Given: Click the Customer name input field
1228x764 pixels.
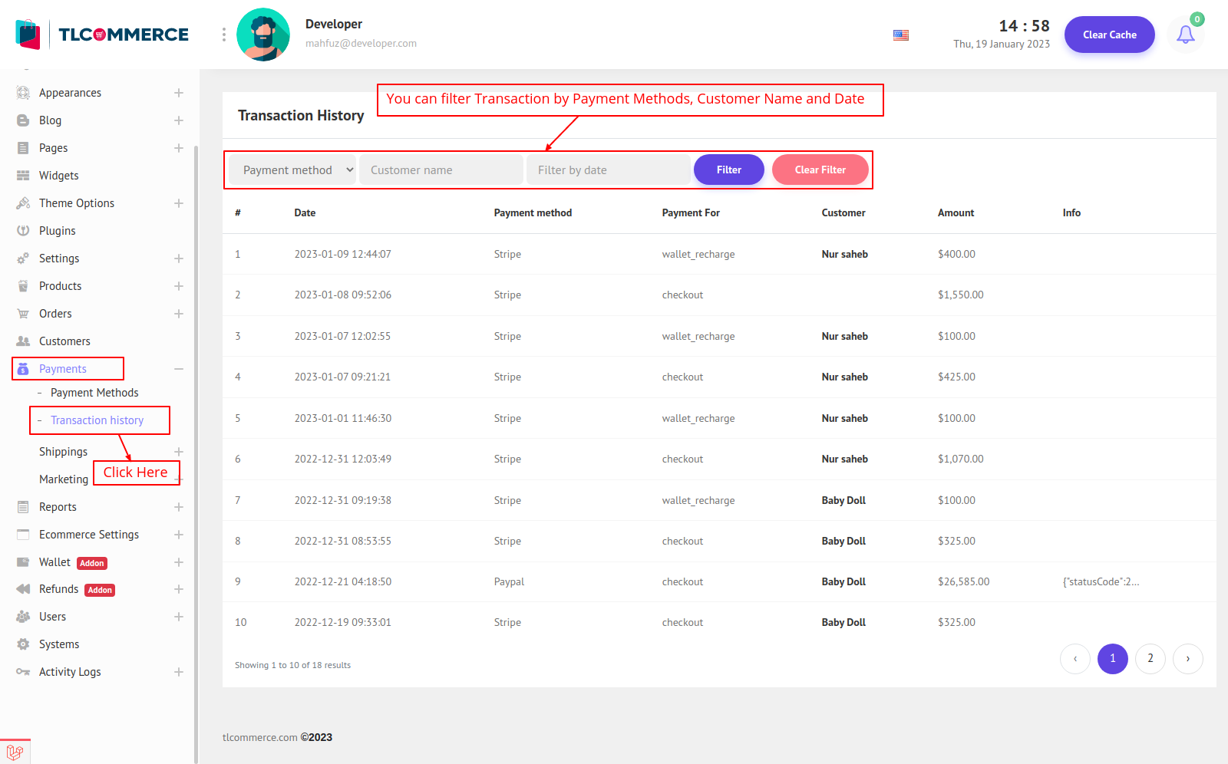Looking at the screenshot, I should [441, 170].
